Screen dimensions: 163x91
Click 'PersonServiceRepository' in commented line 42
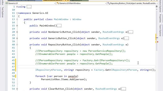pos(105,51)
